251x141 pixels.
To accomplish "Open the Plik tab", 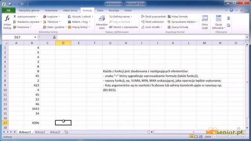I will [9, 11].
